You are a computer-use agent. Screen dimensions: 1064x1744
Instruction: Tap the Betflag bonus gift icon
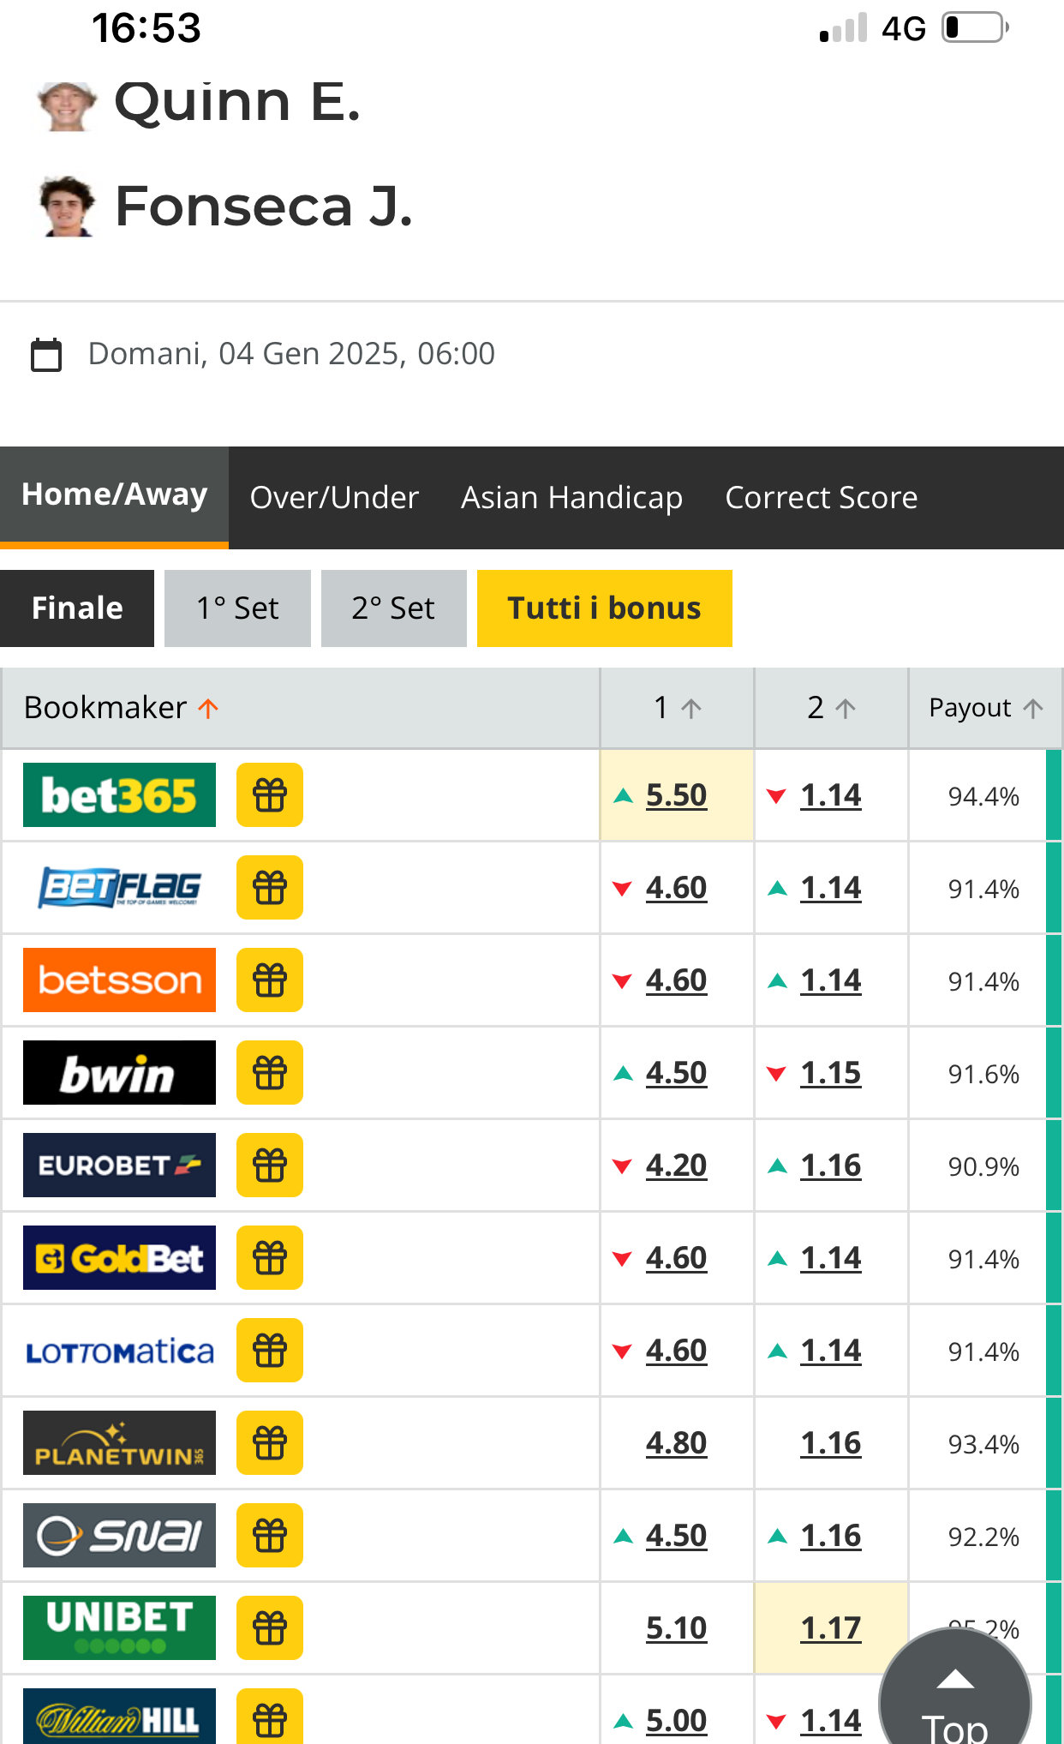click(270, 888)
